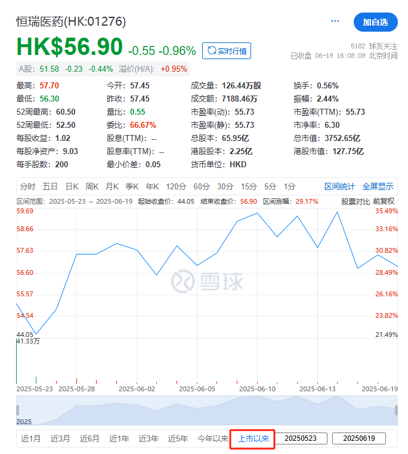408x454 pixels.
Task: Click 股票对比 stock comparison
Action: [x=356, y=201]
